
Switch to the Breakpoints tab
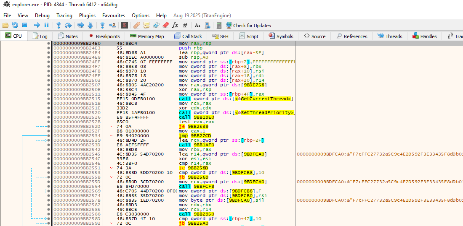[x=104, y=36]
